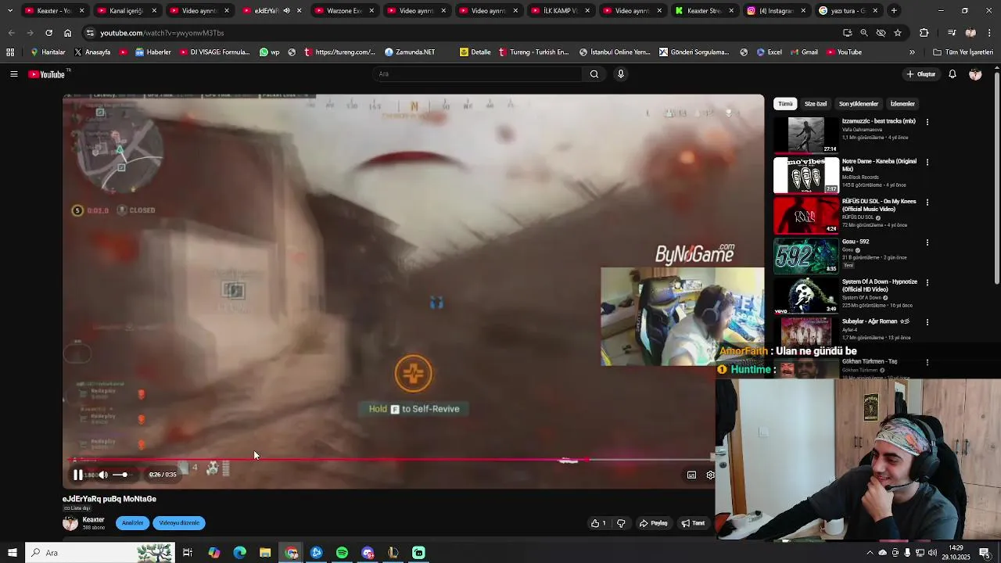Click the Videoyu düzenle button

[179, 523]
